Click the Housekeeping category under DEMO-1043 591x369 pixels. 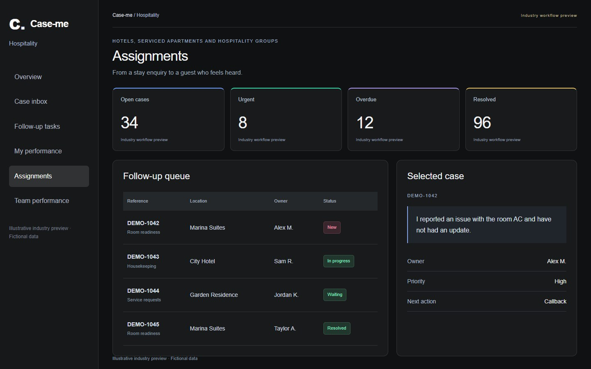click(142, 266)
